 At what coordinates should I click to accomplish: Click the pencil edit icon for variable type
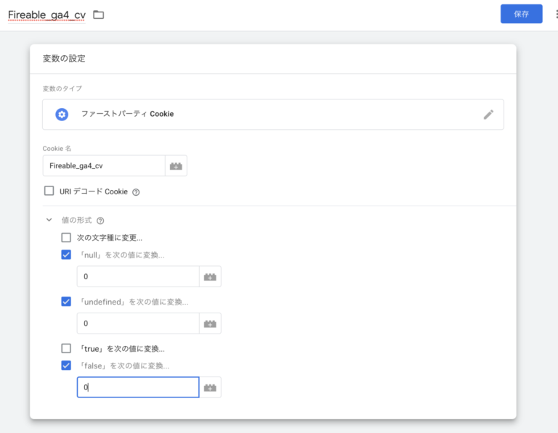tap(488, 115)
